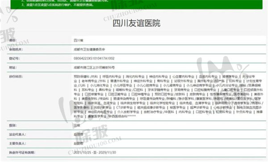
Task: Click the hospital title 四川友谊医院
Action: (x=136, y=23)
